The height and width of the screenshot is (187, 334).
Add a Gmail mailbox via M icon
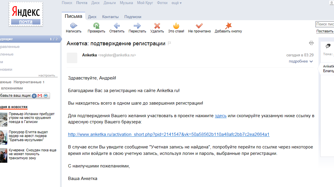(x=40, y=96)
